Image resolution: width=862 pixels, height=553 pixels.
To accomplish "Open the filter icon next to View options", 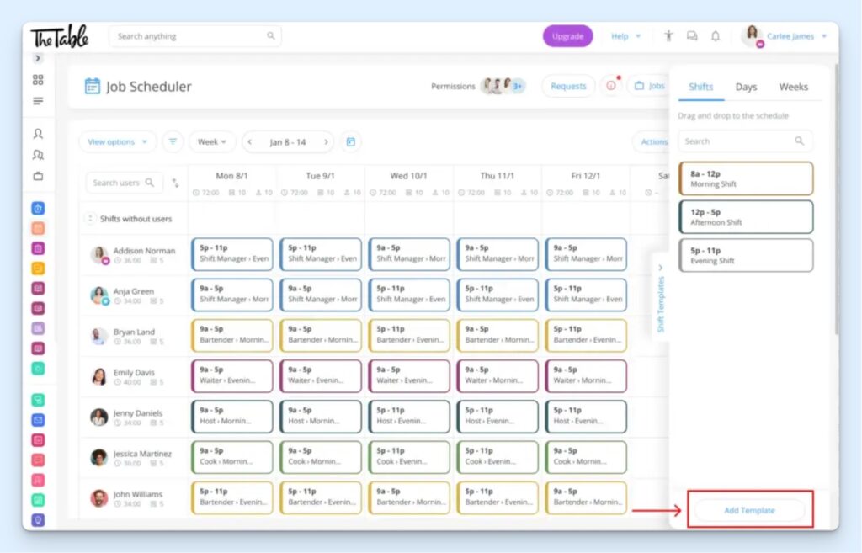I will [173, 141].
